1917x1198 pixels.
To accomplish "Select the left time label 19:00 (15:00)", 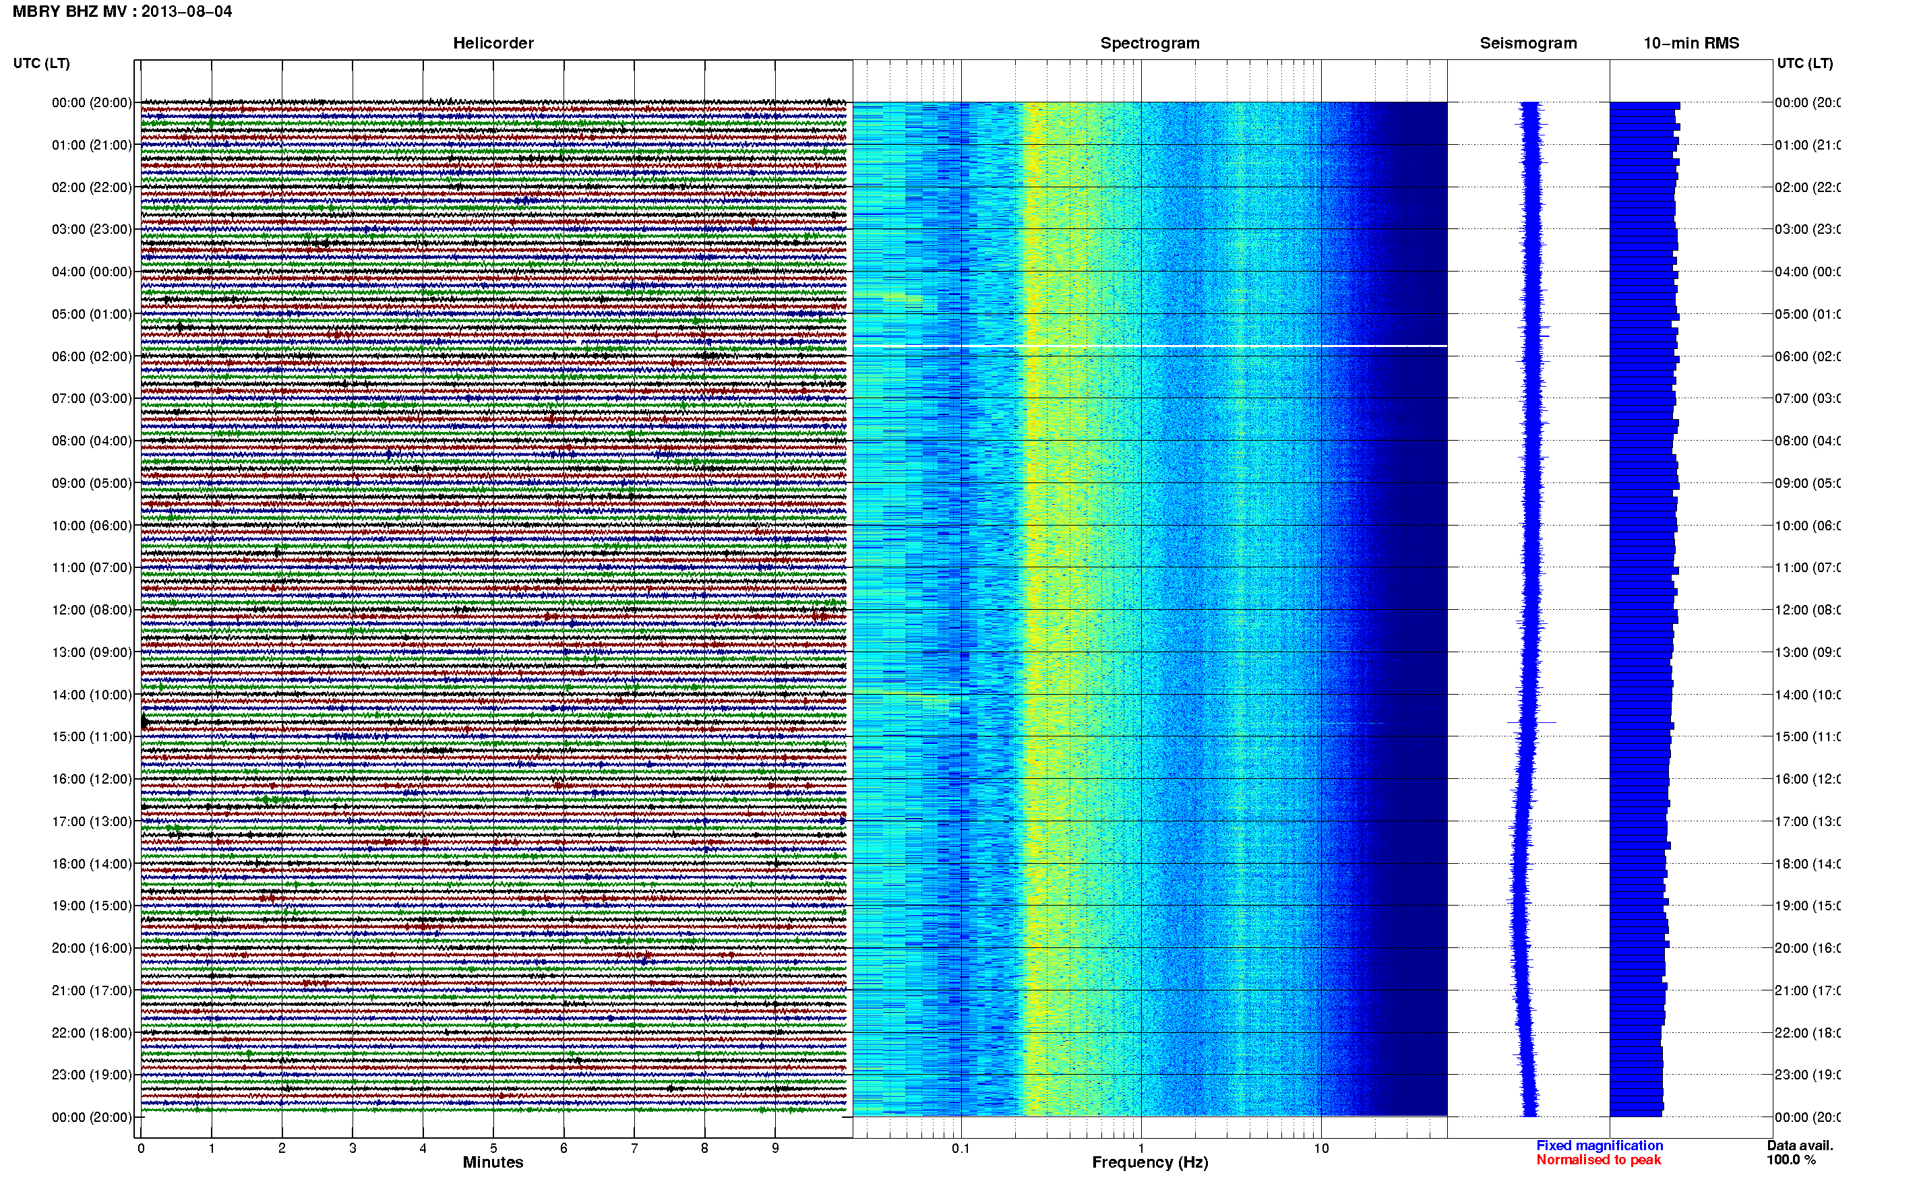I will pos(92,906).
